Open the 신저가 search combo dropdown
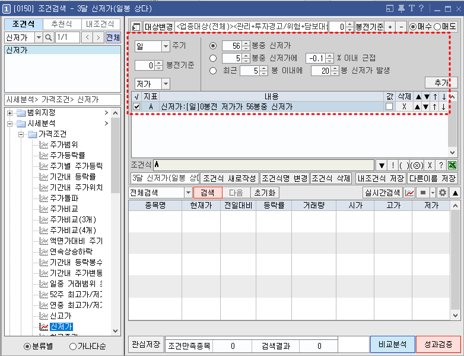The width and height of the screenshot is (464, 356). [x=39, y=37]
